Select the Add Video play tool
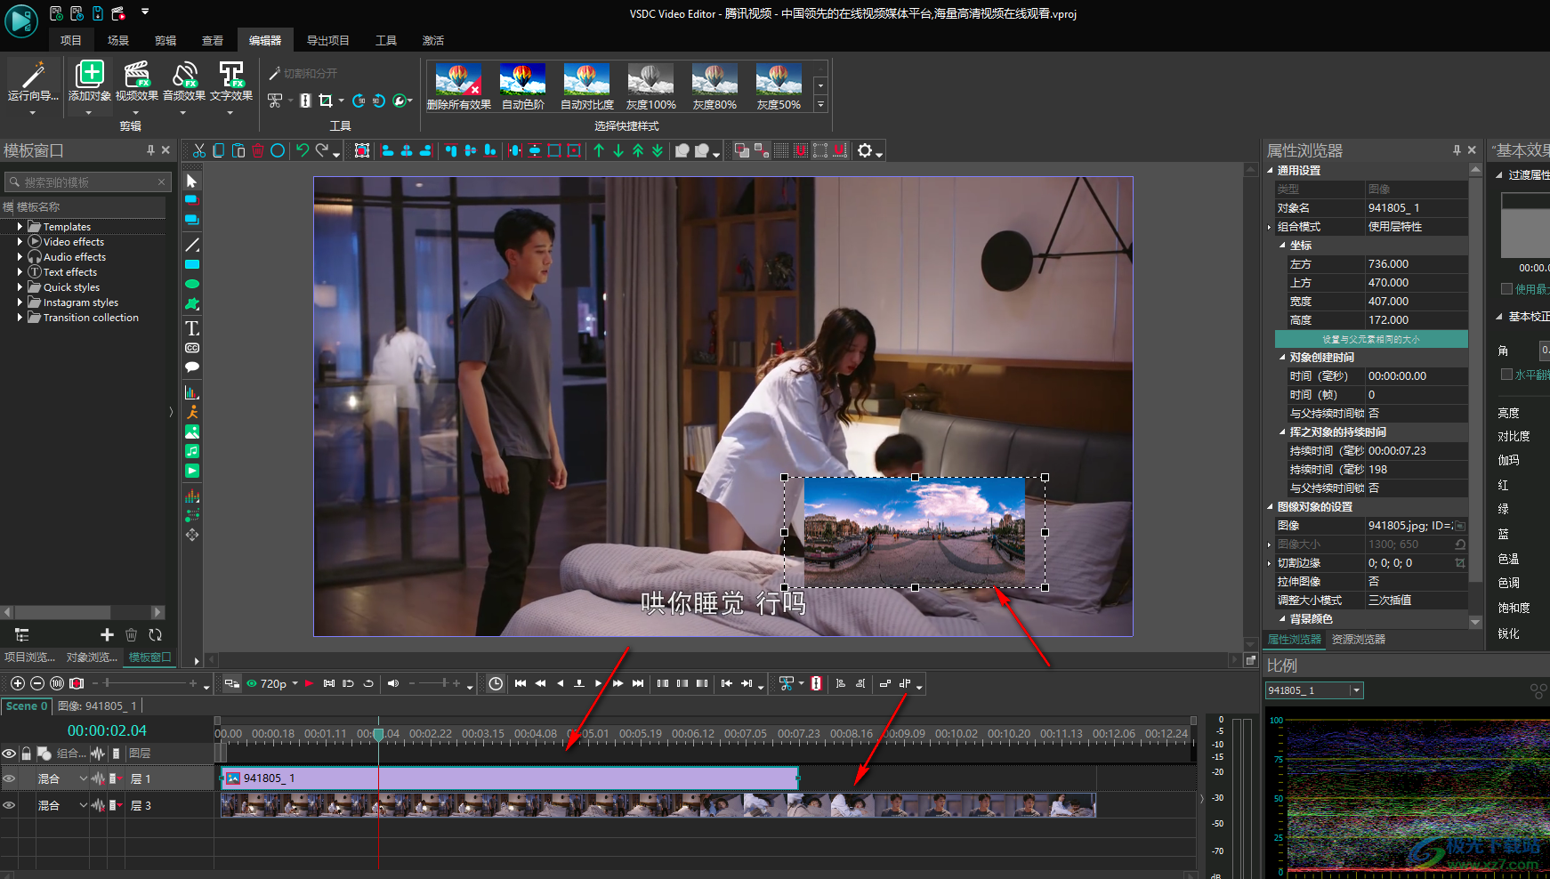The width and height of the screenshot is (1550, 879). 192,471
